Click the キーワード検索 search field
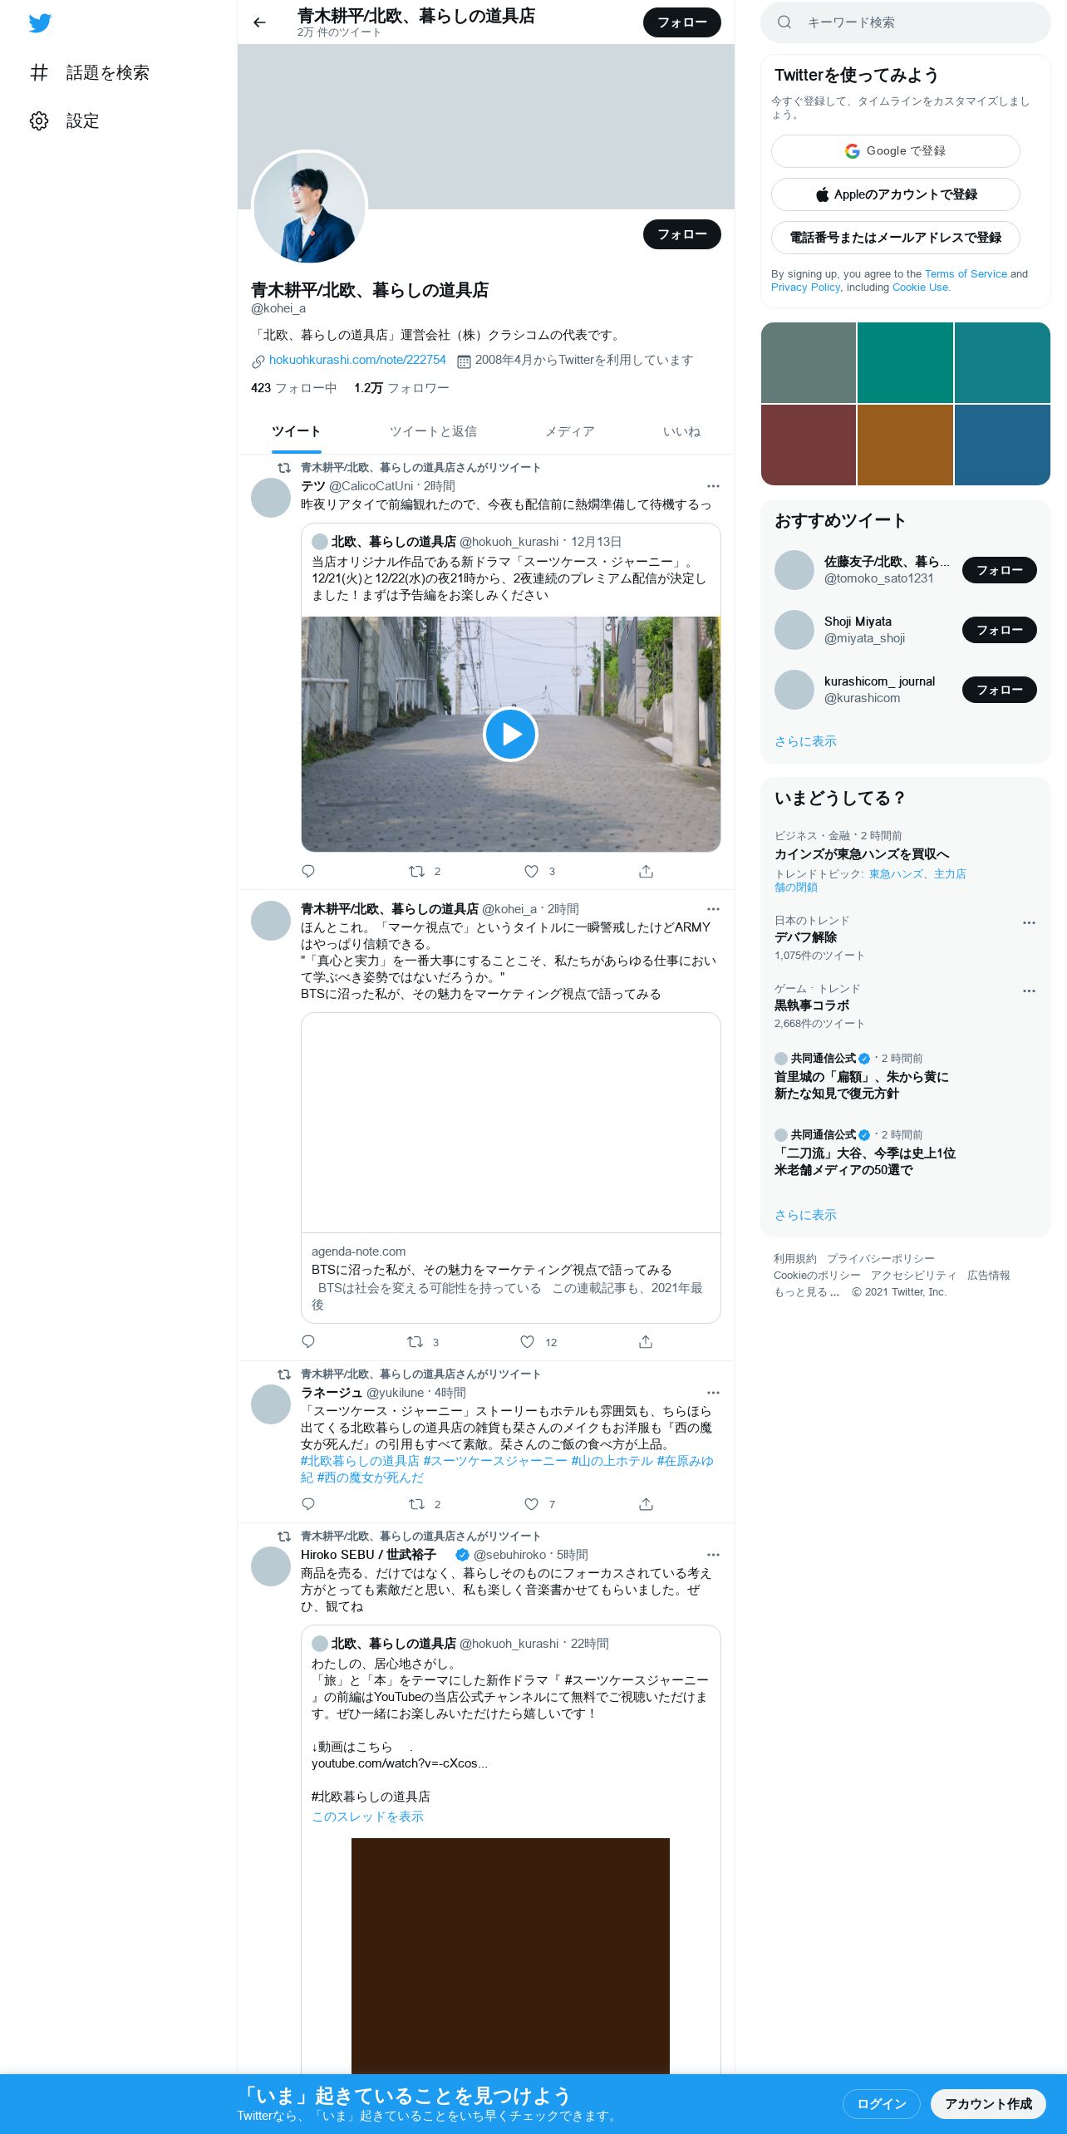Viewport: 1067px width, 2134px height. tap(906, 22)
